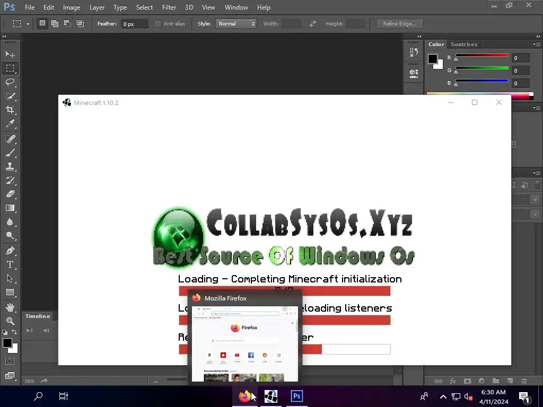Select the Gradient tool
Screen dimensions: 543x407
(x=10, y=208)
